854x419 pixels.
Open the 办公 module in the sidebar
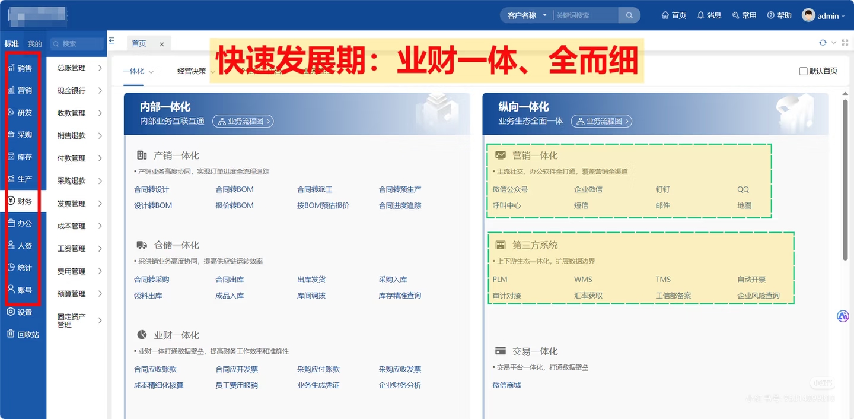(x=20, y=224)
